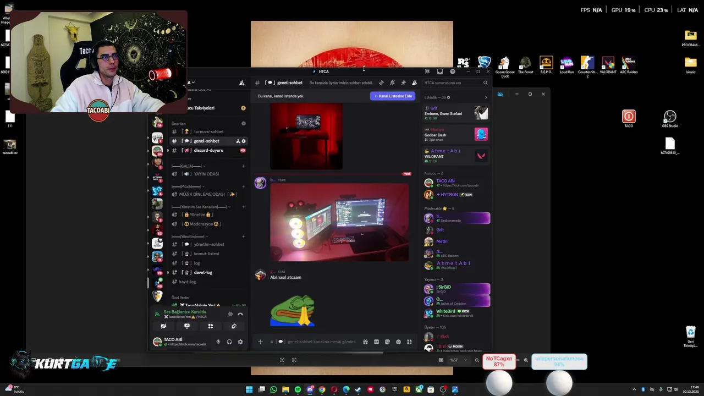Launch VALORANT desktop shortcut
This screenshot has width=704, height=396.
[x=608, y=64]
